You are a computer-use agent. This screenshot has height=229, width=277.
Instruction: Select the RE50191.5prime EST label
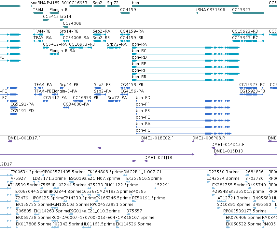[x=148, y=198]
